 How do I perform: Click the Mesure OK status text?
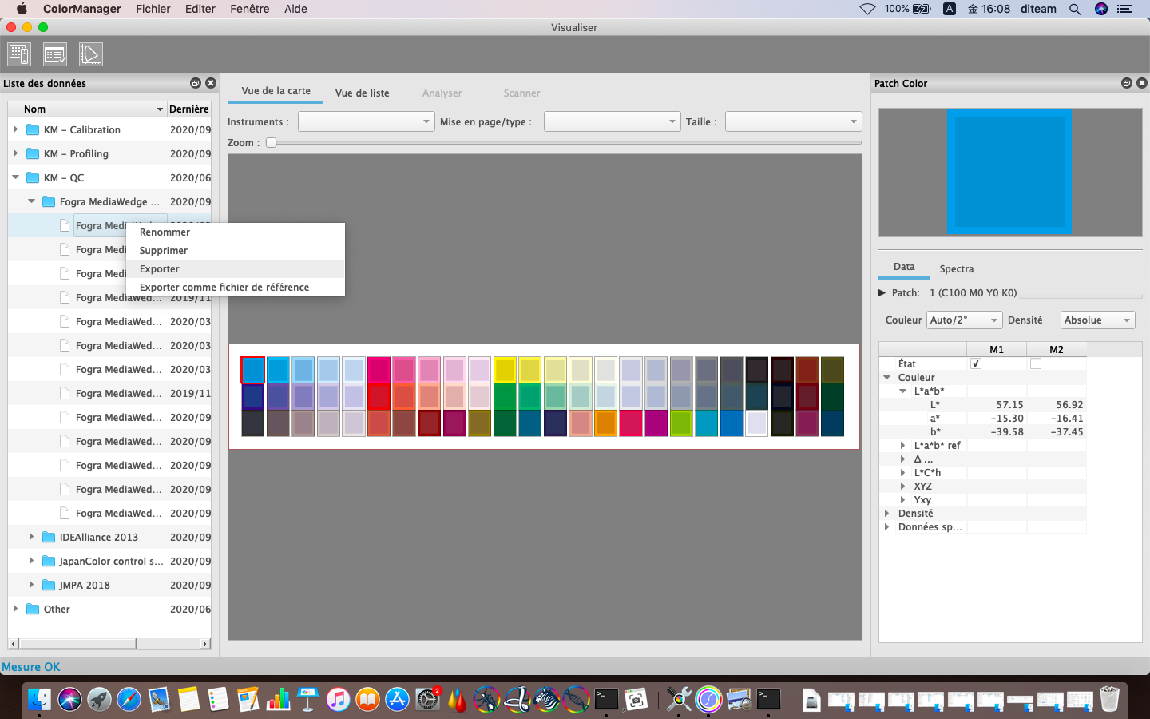31,667
